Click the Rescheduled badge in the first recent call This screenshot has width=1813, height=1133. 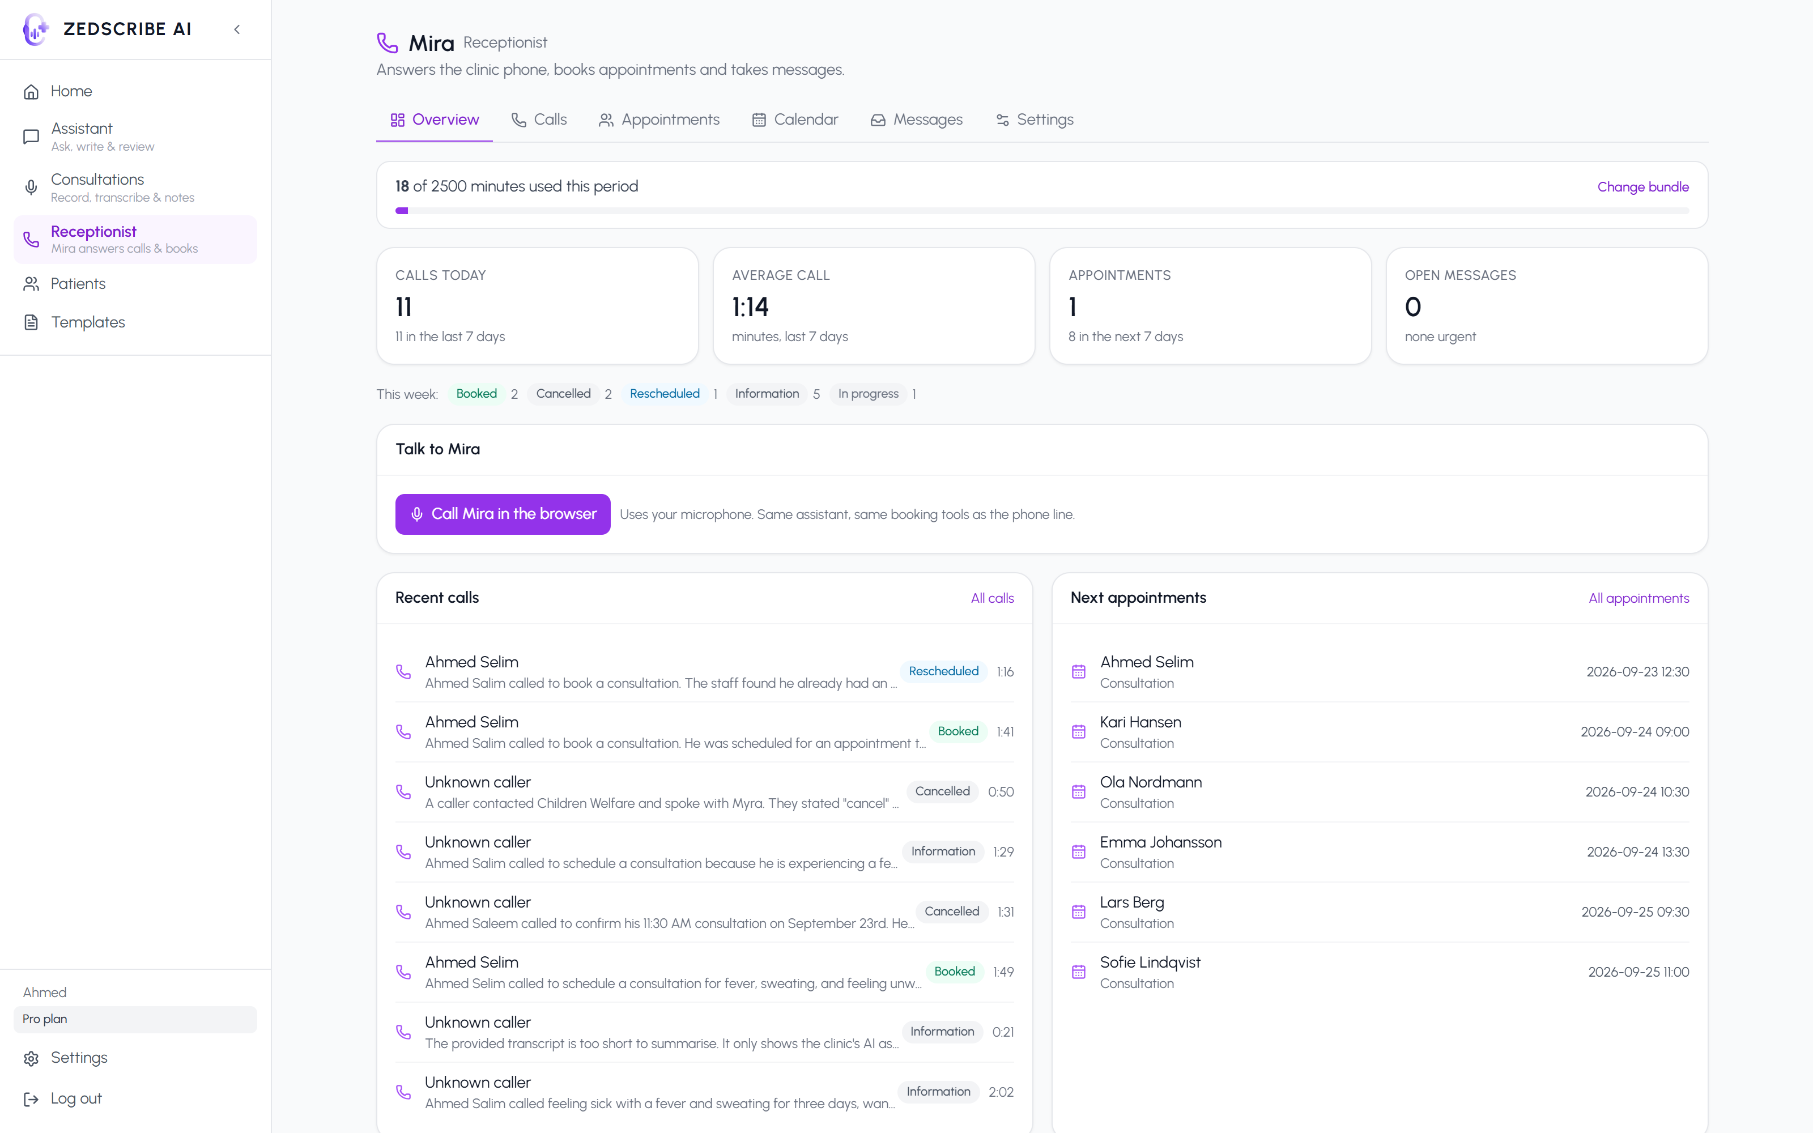(x=943, y=671)
